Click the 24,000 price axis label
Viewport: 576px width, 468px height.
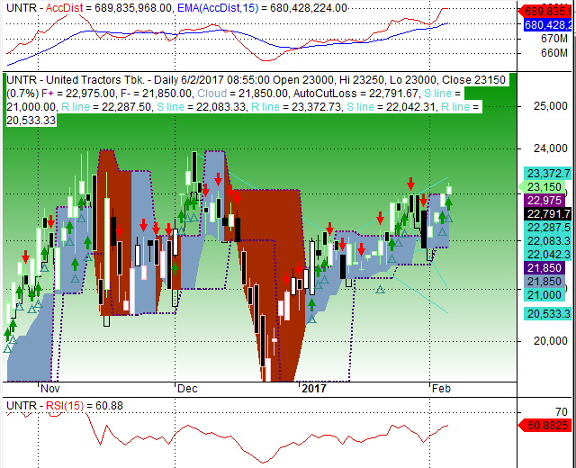[550, 148]
